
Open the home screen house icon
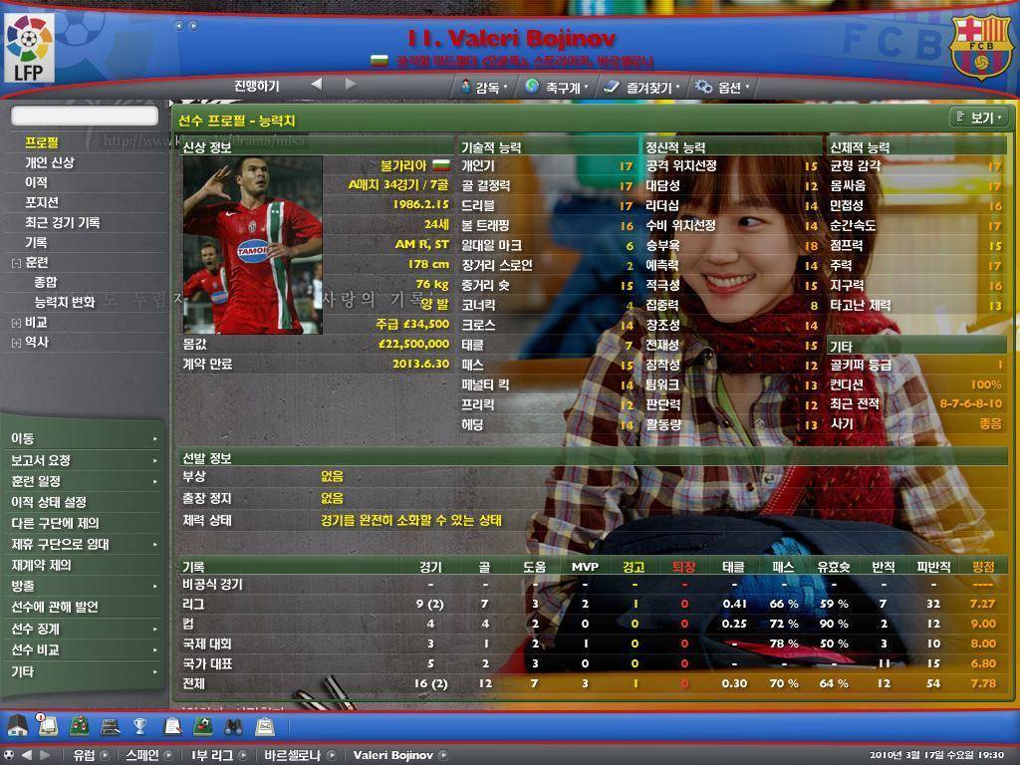[x=17, y=725]
